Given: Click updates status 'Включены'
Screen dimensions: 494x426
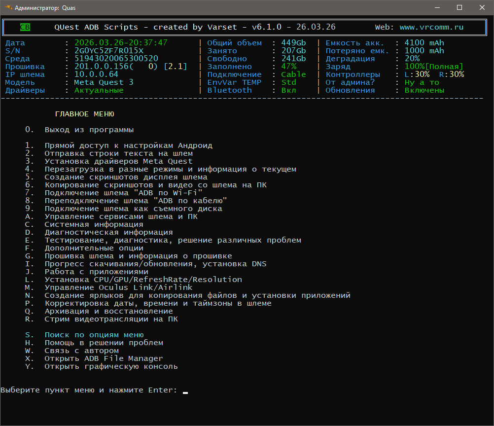Looking at the screenshot, I should point(424,90).
